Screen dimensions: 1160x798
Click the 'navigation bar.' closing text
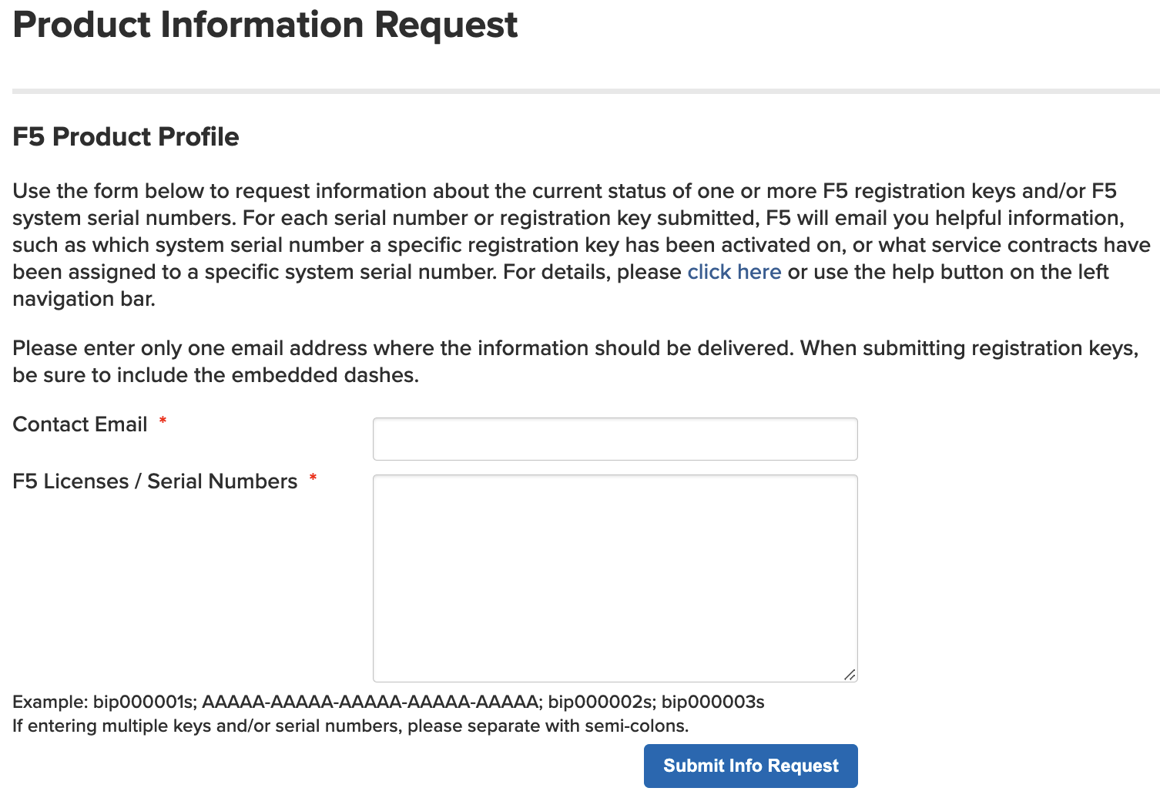(84, 299)
